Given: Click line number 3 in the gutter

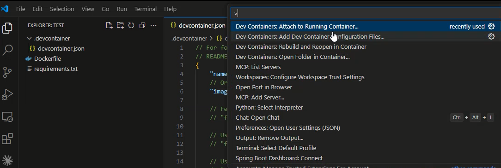Looking at the screenshot, I should (x=182, y=65).
